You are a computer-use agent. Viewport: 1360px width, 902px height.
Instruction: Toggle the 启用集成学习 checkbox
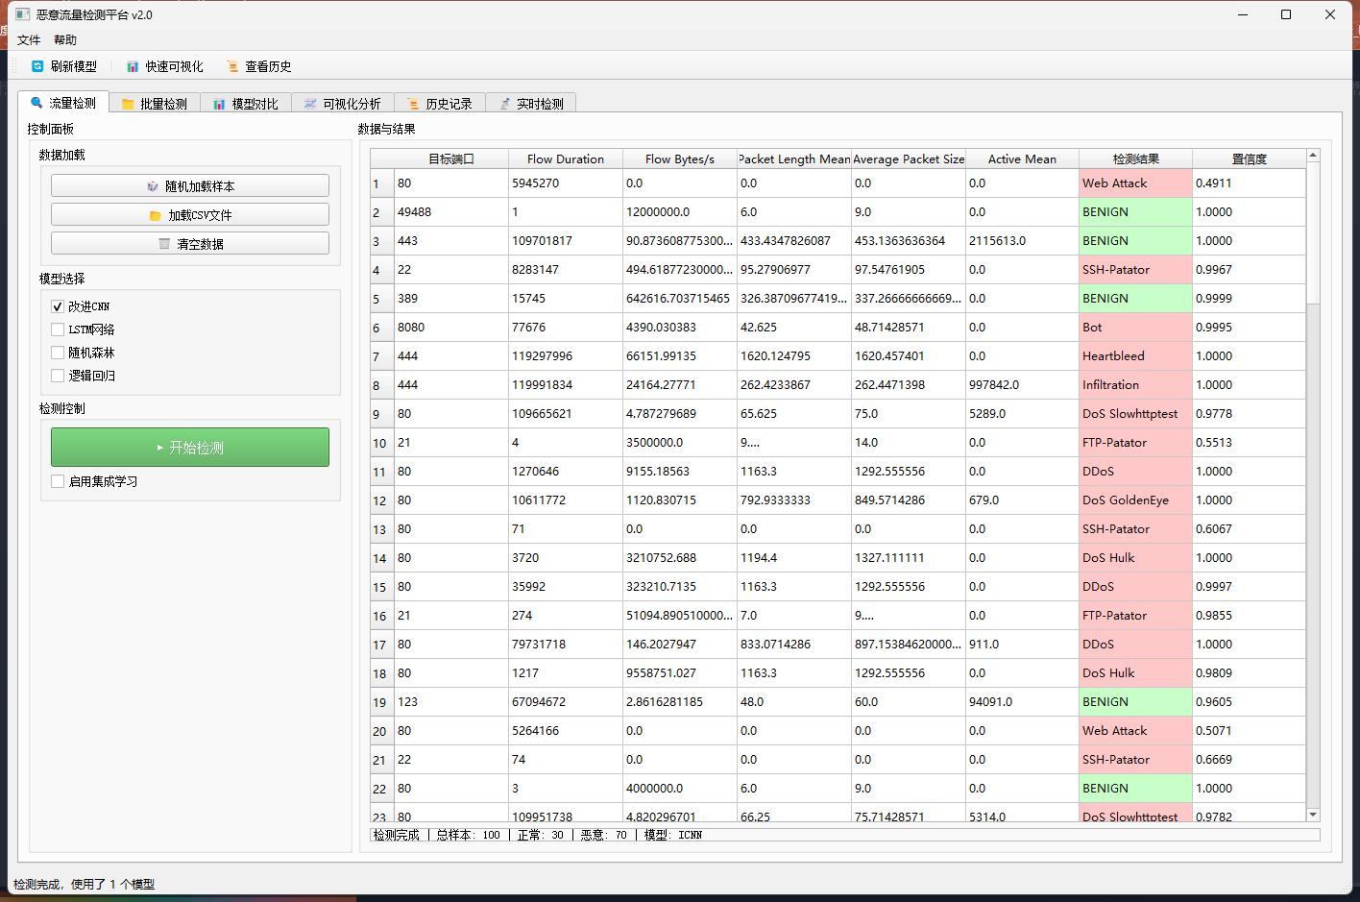coord(58,481)
